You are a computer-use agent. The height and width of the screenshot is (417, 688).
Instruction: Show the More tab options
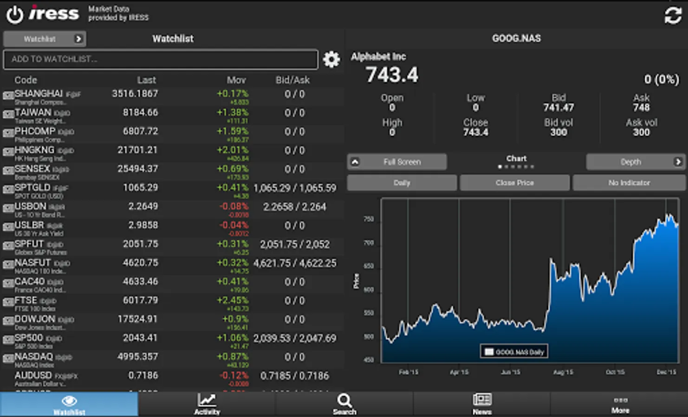pyautogui.click(x=620, y=404)
